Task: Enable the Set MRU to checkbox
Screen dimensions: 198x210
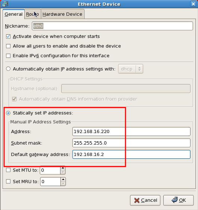Action: pos(8,182)
